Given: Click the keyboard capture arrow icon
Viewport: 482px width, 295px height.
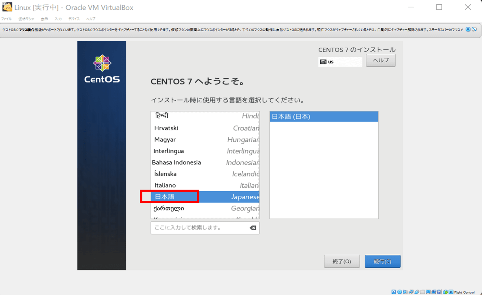Looking at the screenshot, I should click(x=451, y=292).
